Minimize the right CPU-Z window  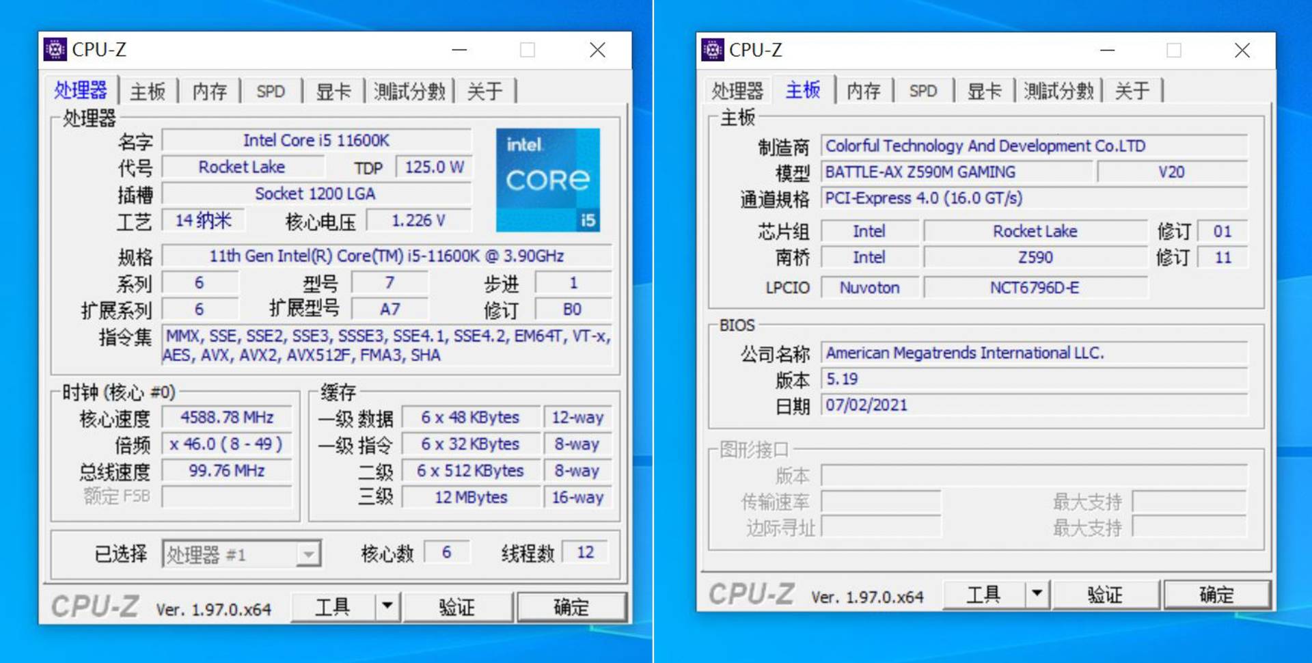pyautogui.click(x=1107, y=50)
